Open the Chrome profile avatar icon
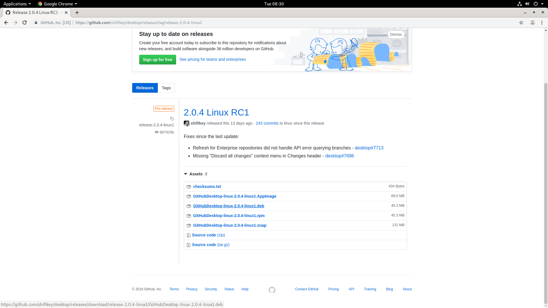The height and width of the screenshot is (308, 548). [x=532, y=23]
